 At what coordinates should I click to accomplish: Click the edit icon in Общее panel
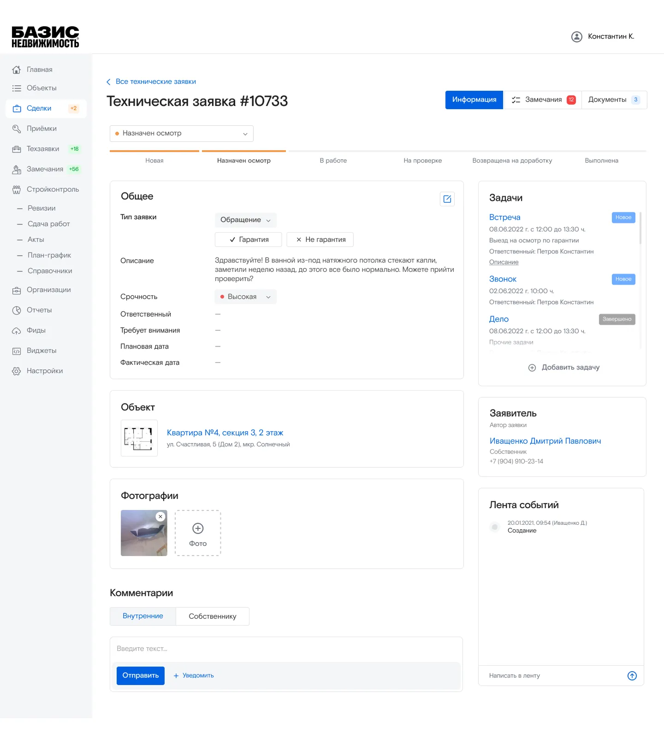click(x=447, y=199)
